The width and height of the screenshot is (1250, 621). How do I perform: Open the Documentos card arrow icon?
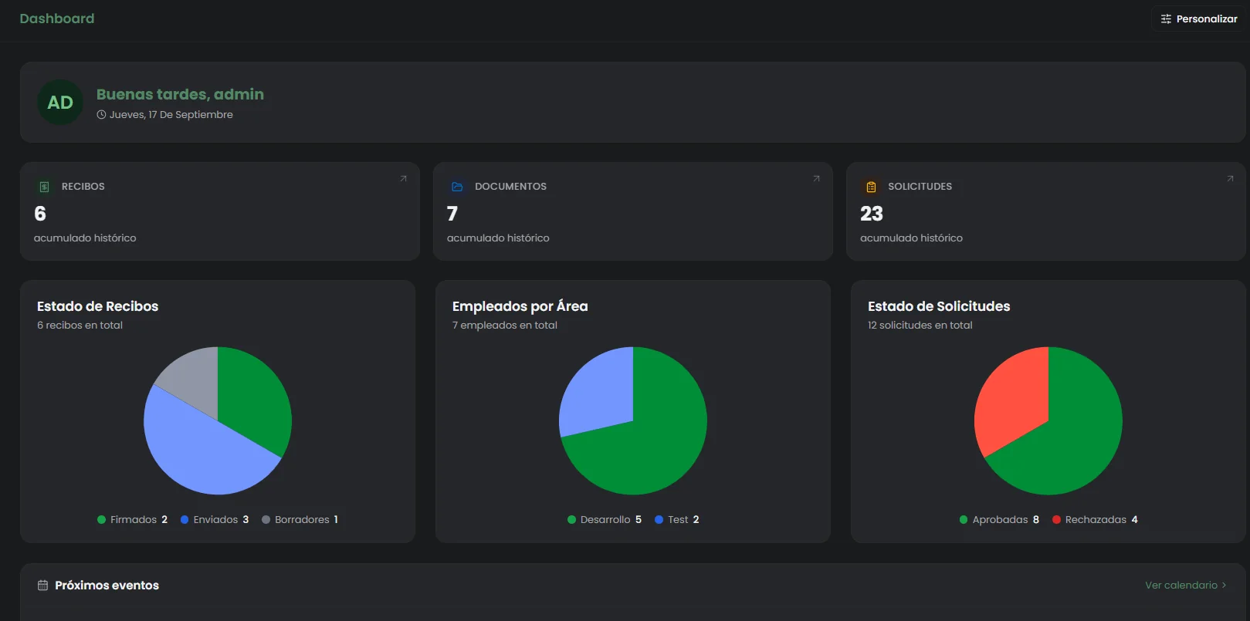pos(816,179)
